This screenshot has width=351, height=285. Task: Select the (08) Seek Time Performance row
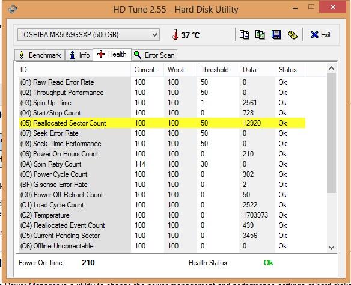[x=162, y=144]
